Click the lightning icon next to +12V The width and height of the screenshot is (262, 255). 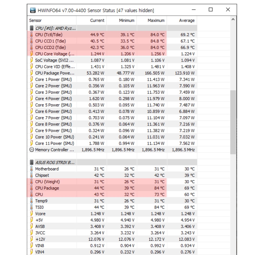pos(32,239)
